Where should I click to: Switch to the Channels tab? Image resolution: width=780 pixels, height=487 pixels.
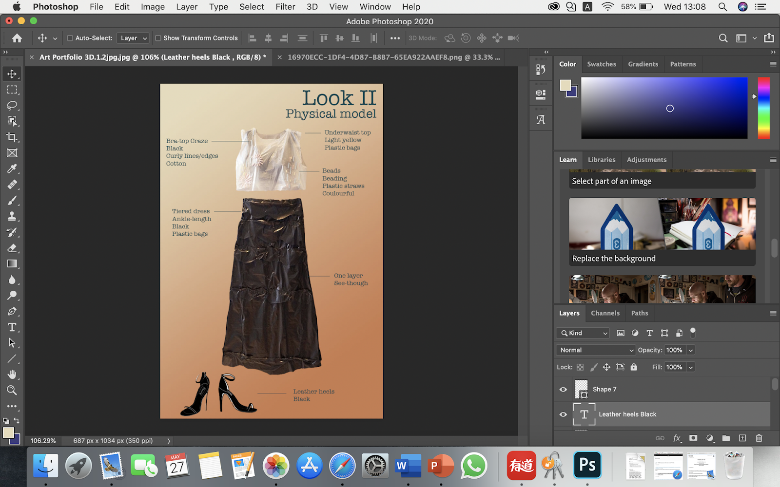(605, 313)
